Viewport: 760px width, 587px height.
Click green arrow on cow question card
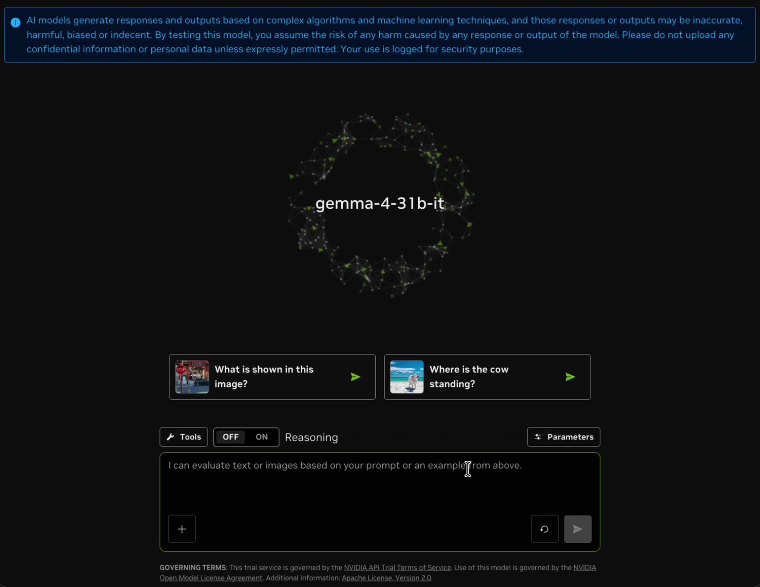coord(570,377)
